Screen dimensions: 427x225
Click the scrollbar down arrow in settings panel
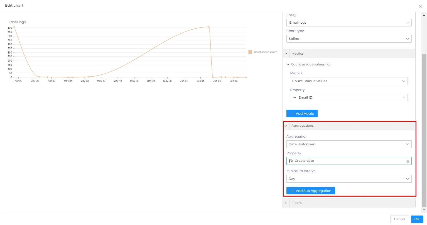(x=424, y=210)
